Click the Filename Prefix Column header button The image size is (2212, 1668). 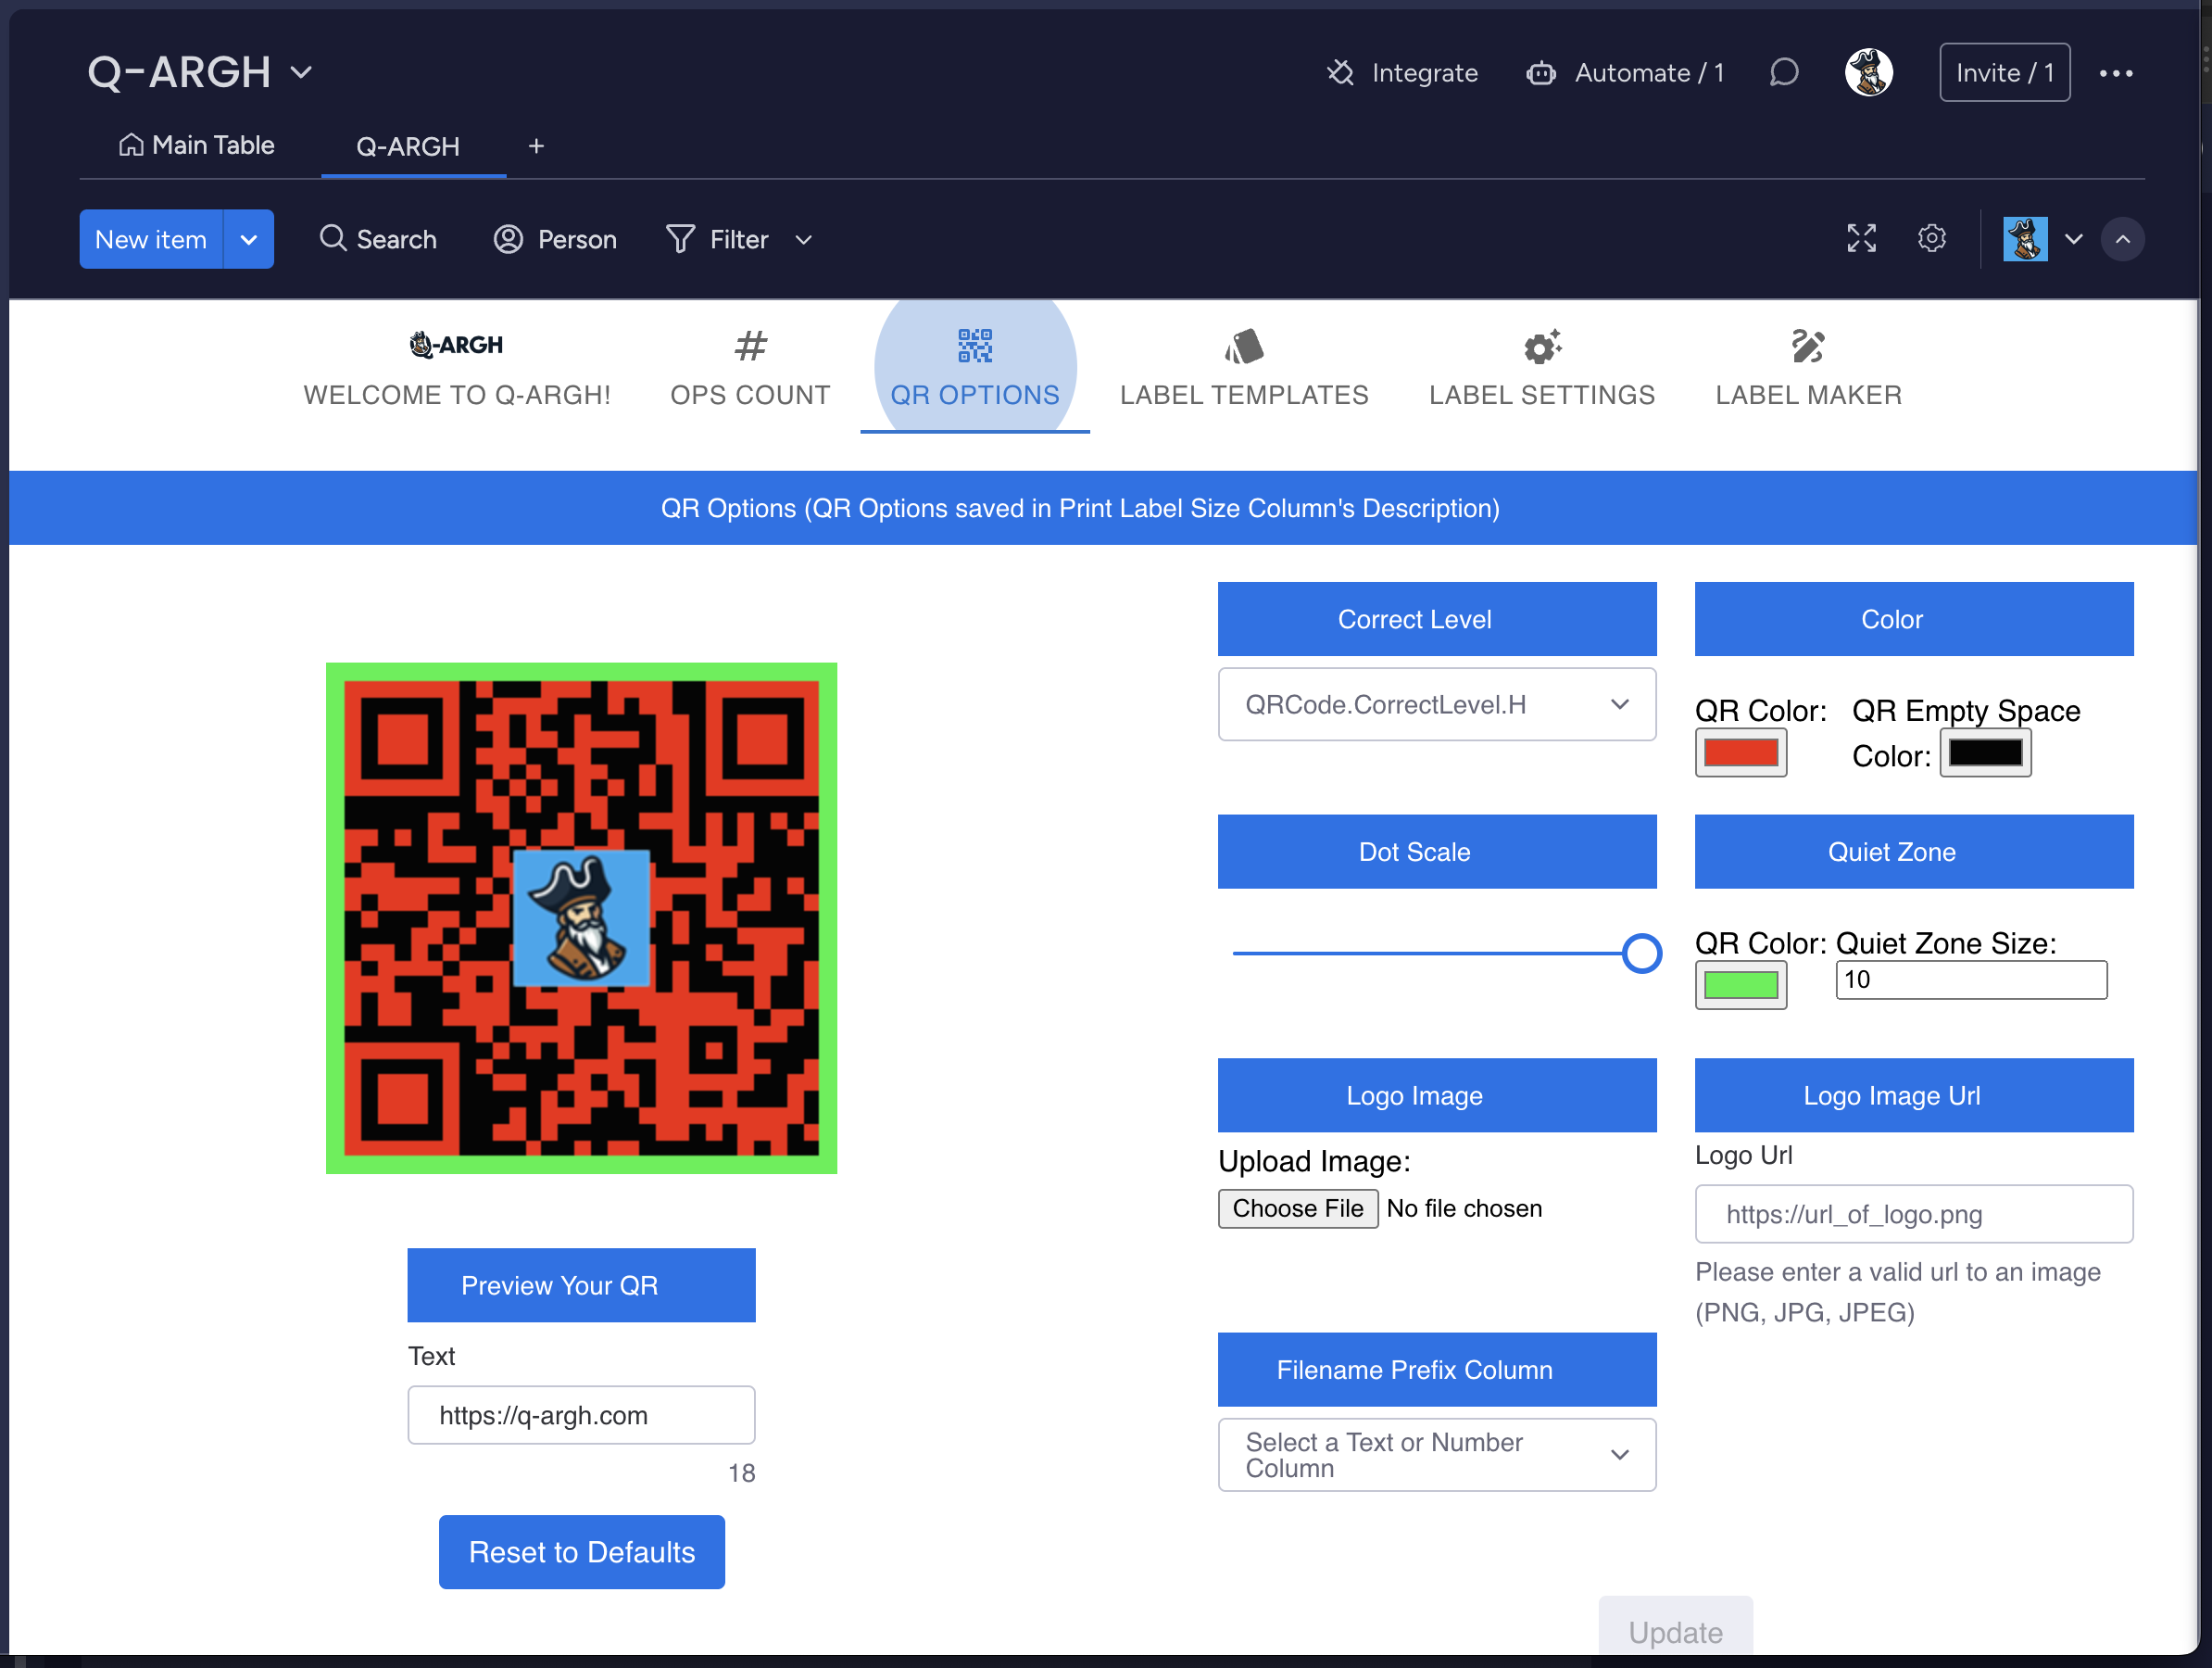click(1436, 1370)
